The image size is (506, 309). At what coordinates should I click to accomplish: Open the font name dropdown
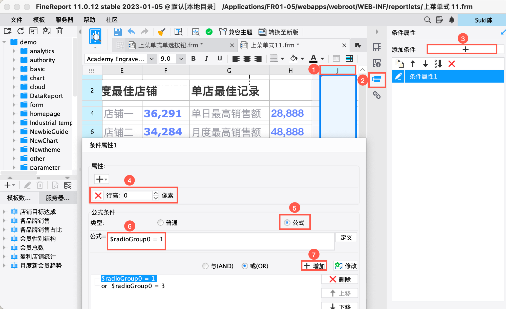pos(152,59)
